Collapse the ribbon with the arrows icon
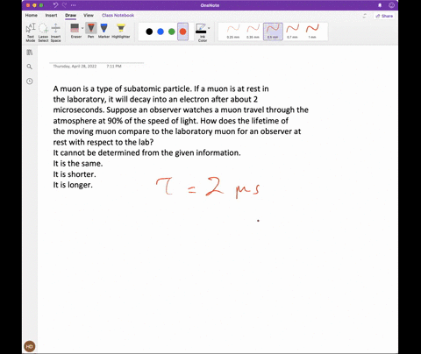Image resolution: width=421 pixels, height=354 pixels. [364, 16]
